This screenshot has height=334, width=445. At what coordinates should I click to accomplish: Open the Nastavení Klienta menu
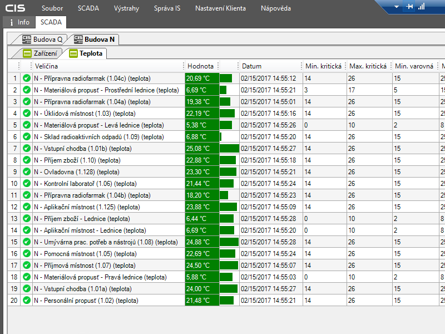coord(220,8)
